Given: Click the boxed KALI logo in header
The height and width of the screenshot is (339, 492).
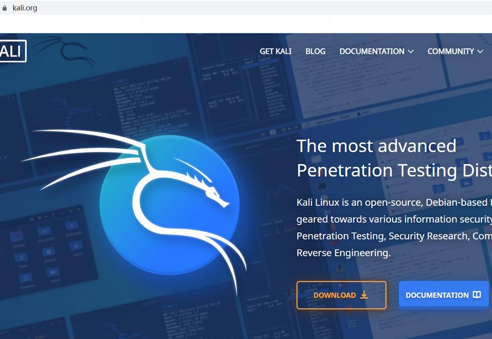Looking at the screenshot, I should [x=13, y=51].
